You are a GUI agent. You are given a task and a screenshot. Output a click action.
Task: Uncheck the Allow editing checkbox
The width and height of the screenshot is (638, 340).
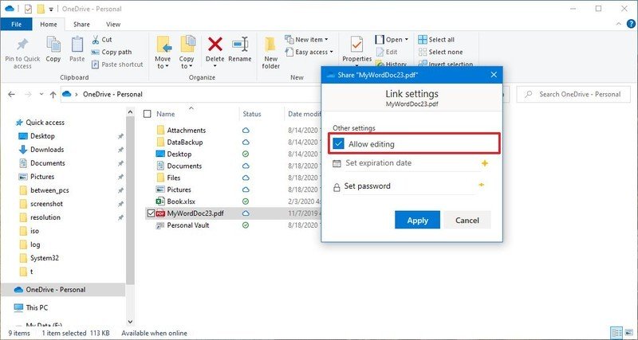[338, 144]
